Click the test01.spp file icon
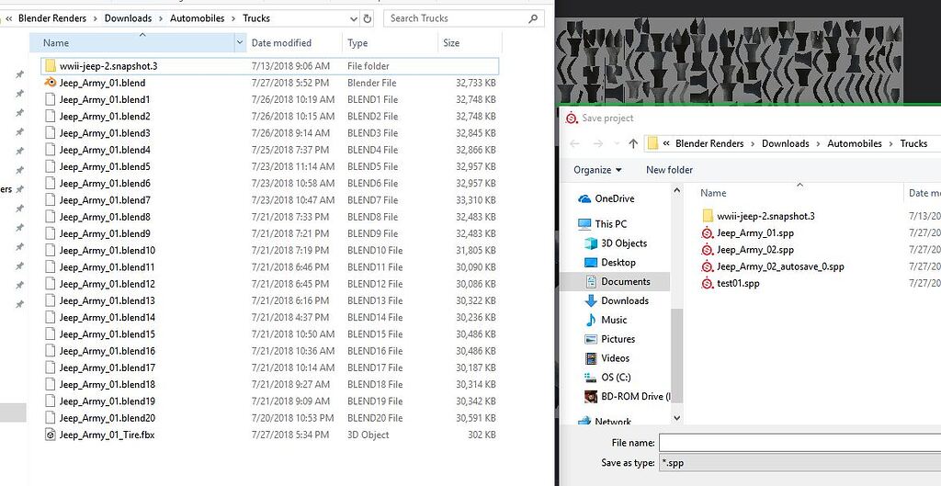 [x=708, y=283]
